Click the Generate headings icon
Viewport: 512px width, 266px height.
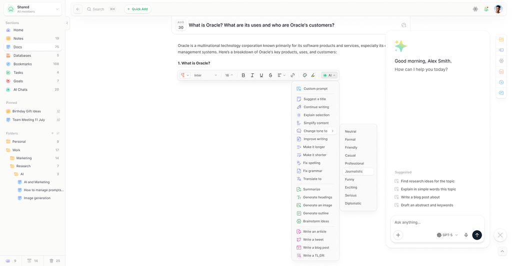click(299, 197)
